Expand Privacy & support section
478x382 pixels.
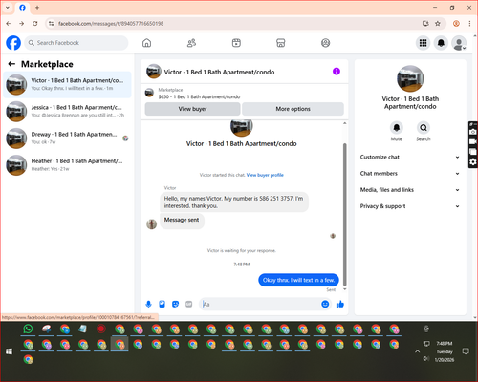pyautogui.click(x=410, y=206)
